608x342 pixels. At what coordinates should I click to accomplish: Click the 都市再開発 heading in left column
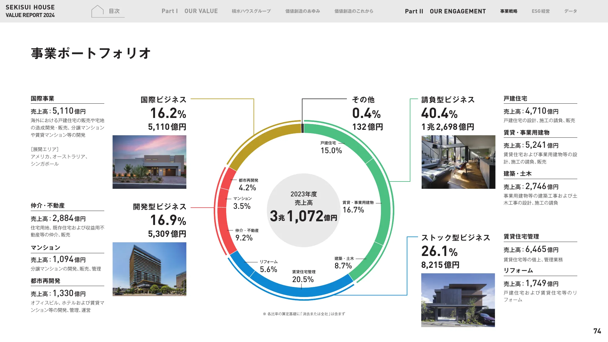click(45, 281)
